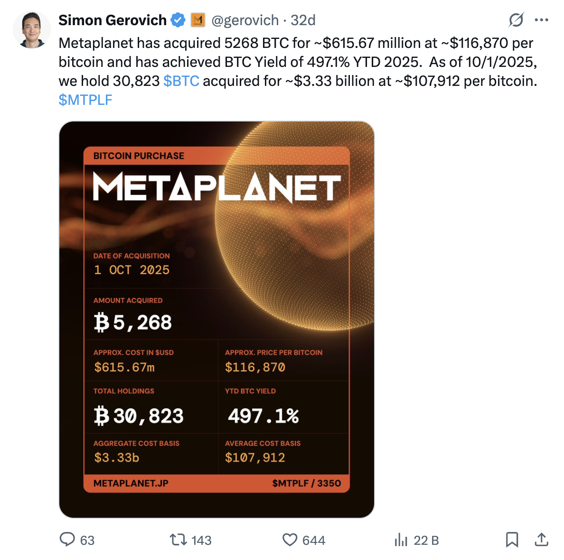Screen dimensions: 564x560
Task: Open Simon Gerovich's profile avatar
Action: (31, 30)
